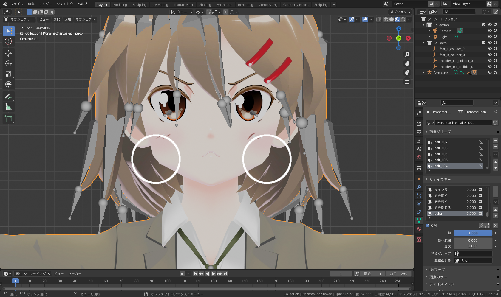Switch perspective/orthographic with the grid icon

[x=407, y=81]
